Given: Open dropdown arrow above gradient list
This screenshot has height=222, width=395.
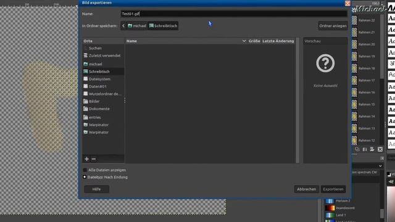Looking at the screenshot, I should (380, 166).
